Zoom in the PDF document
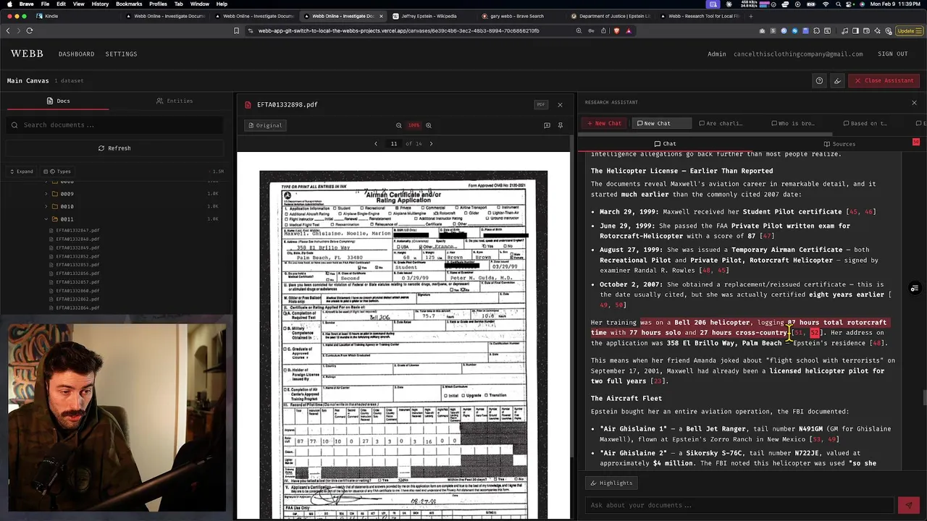The height and width of the screenshot is (521, 927). (x=429, y=125)
